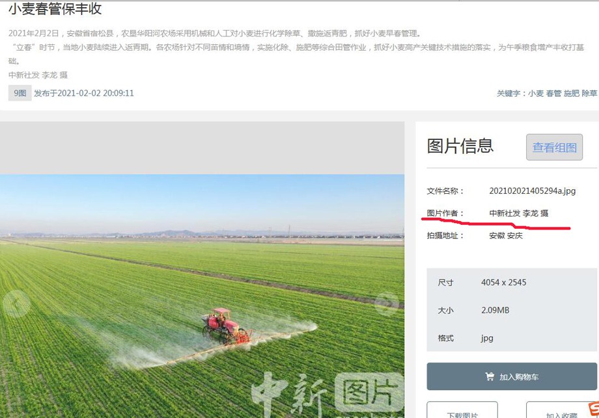This screenshot has width=599, height=418.
Task: Click the 9图 badge near the publish date
Action: click(x=19, y=93)
